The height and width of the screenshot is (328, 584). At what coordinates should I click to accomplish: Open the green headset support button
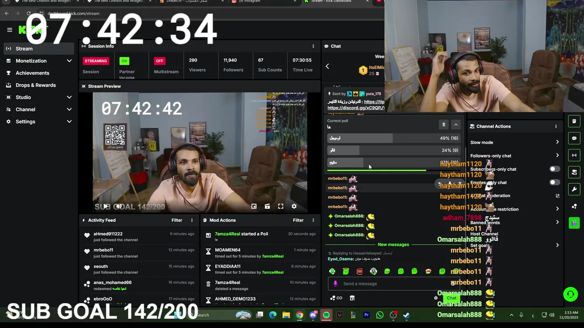[x=570, y=294]
